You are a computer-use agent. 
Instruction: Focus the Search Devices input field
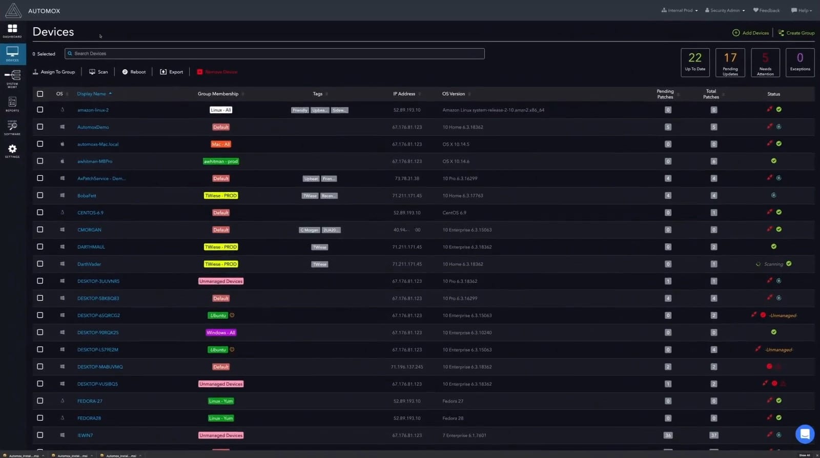(275, 53)
